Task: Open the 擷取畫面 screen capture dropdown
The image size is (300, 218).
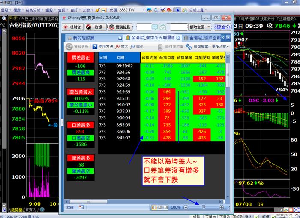Action: [200, 27]
